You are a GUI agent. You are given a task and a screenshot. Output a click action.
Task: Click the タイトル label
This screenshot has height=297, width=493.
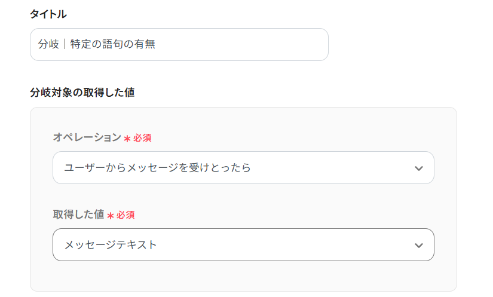(48, 14)
